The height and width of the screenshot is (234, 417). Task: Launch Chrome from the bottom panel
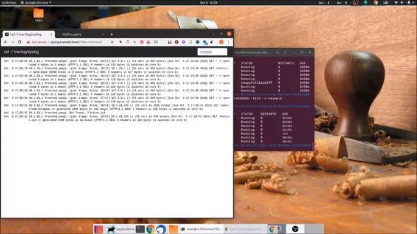pos(151,229)
